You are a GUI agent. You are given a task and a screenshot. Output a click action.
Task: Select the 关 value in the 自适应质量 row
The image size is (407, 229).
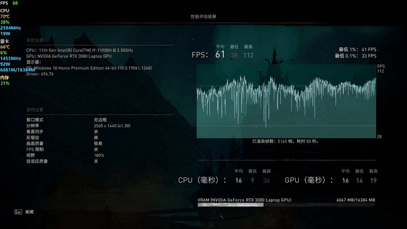coord(96,161)
